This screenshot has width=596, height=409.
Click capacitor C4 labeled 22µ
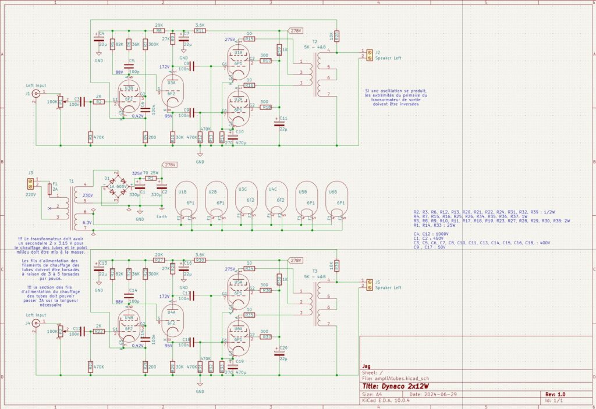click(x=99, y=38)
